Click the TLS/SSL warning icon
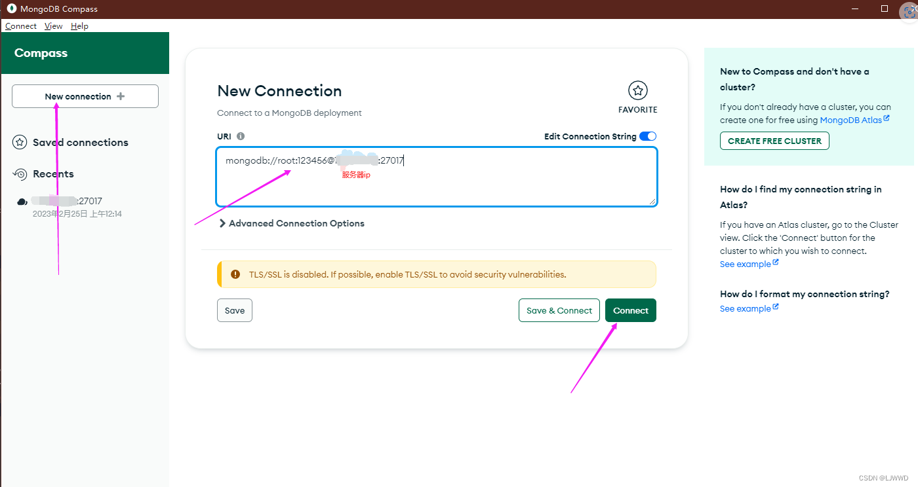Image resolution: width=918 pixels, height=487 pixels. tap(235, 274)
